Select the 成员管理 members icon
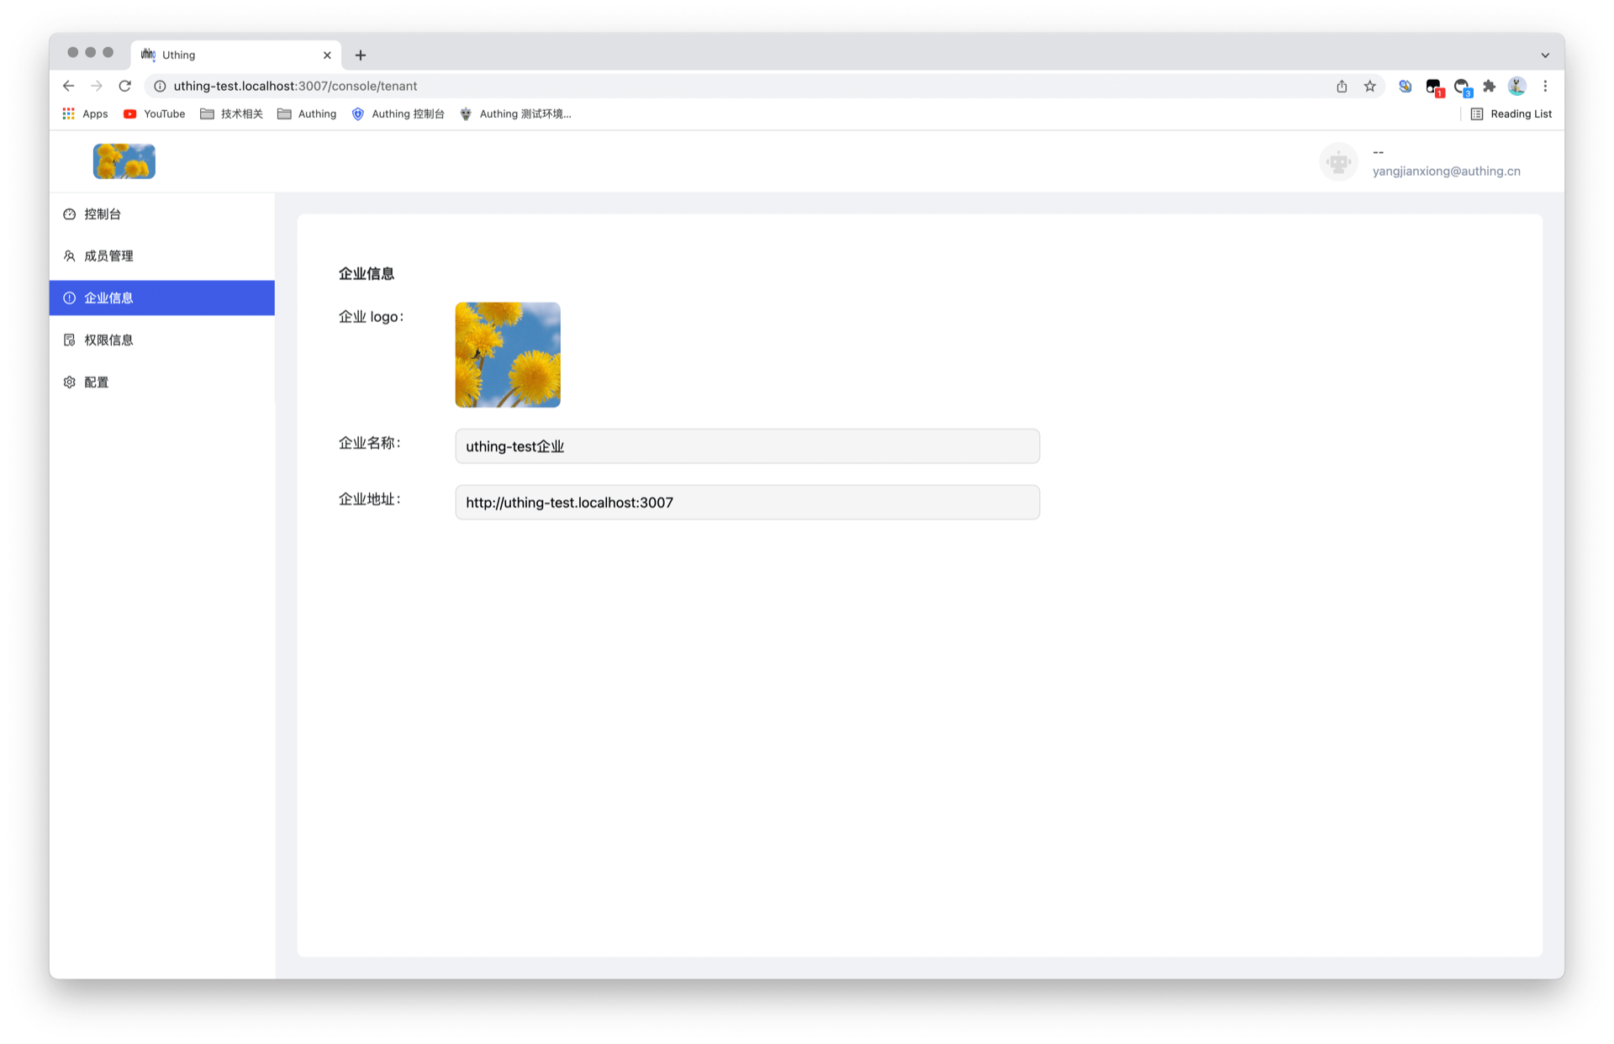This screenshot has width=1614, height=1044. 69,256
